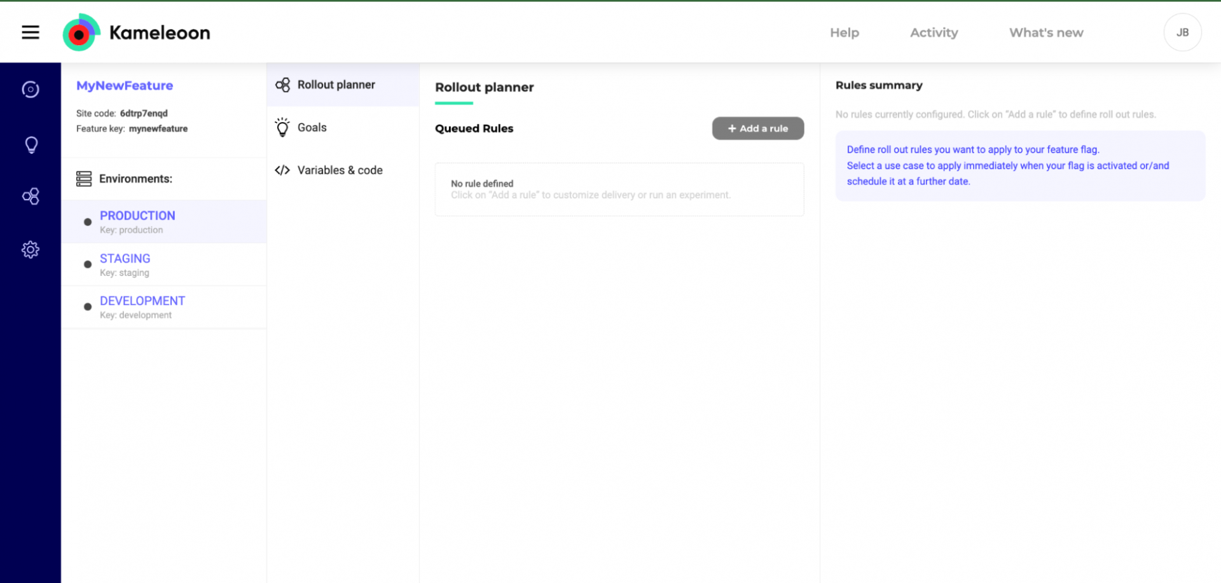Click the Queued Rules heading
This screenshot has width=1221, height=583.
[x=474, y=128]
